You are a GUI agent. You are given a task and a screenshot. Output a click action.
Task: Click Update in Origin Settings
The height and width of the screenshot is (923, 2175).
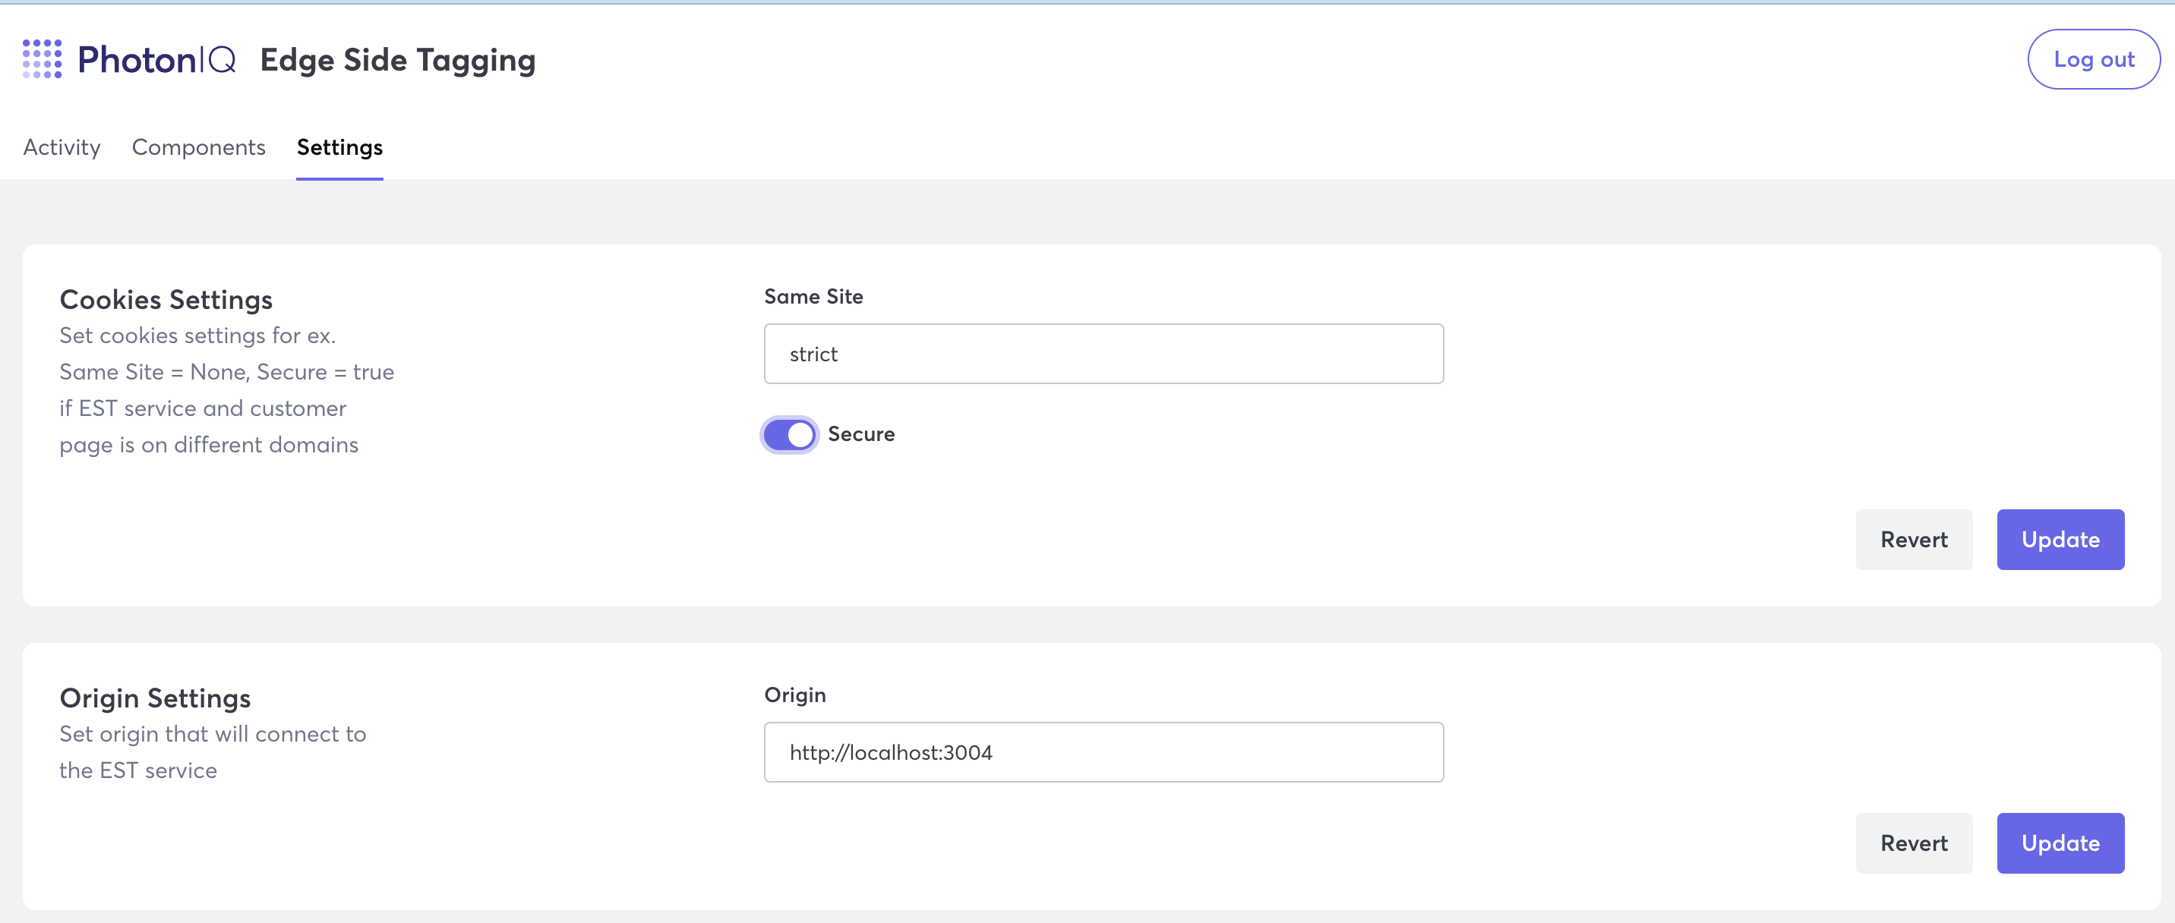pos(2060,843)
